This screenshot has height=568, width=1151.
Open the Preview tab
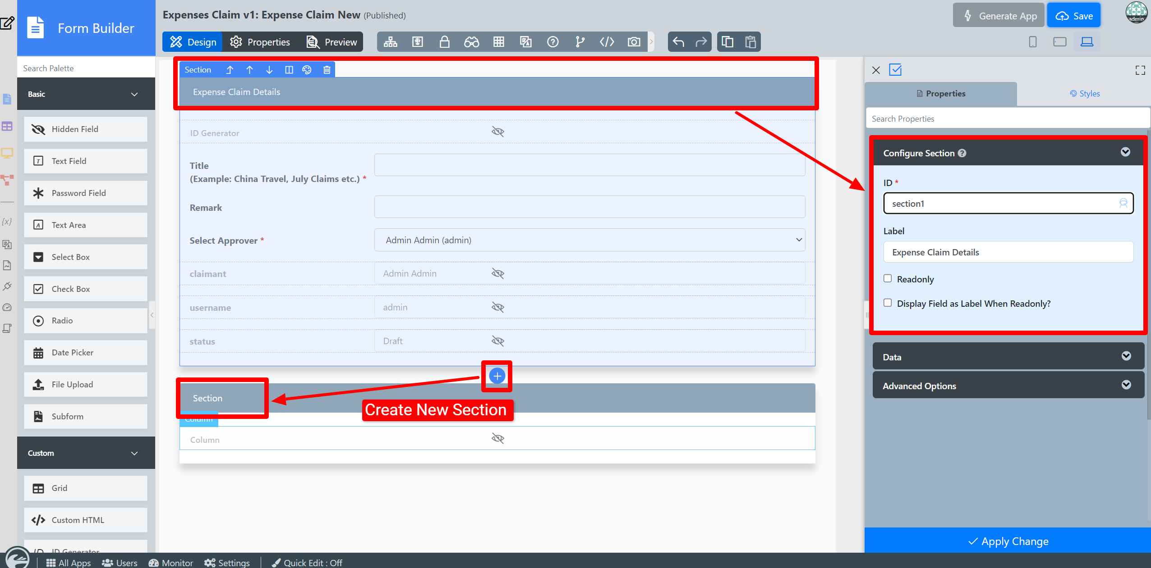[x=332, y=42]
